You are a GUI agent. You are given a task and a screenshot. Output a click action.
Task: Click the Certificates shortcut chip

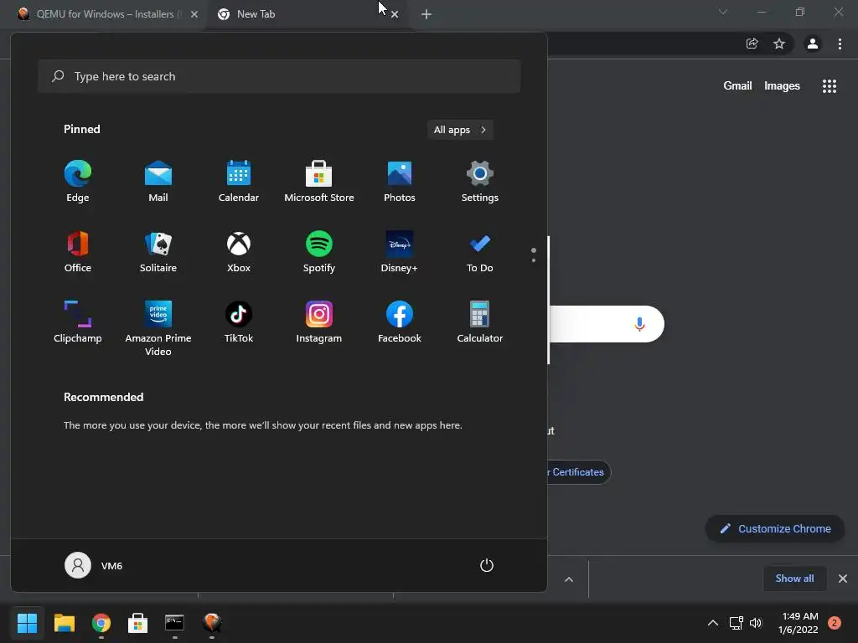(578, 472)
